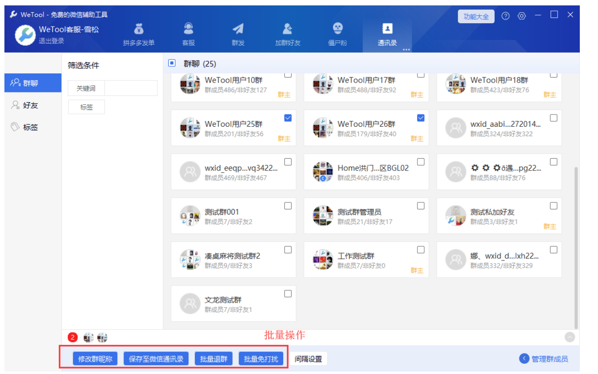Select the 测试群001 group name text
This screenshot has width=598, height=374.
point(222,212)
